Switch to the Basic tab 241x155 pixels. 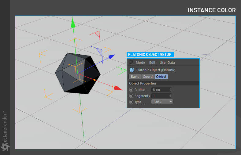point(135,77)
